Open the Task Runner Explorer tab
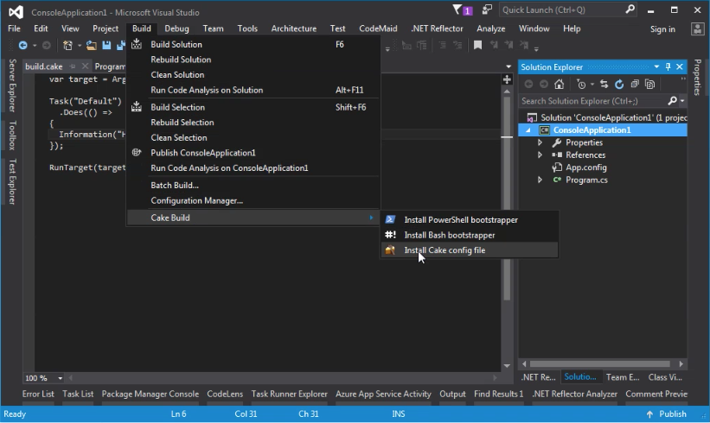 pos(290,394)
